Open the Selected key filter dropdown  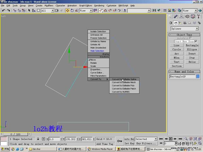tap(146, 139)
